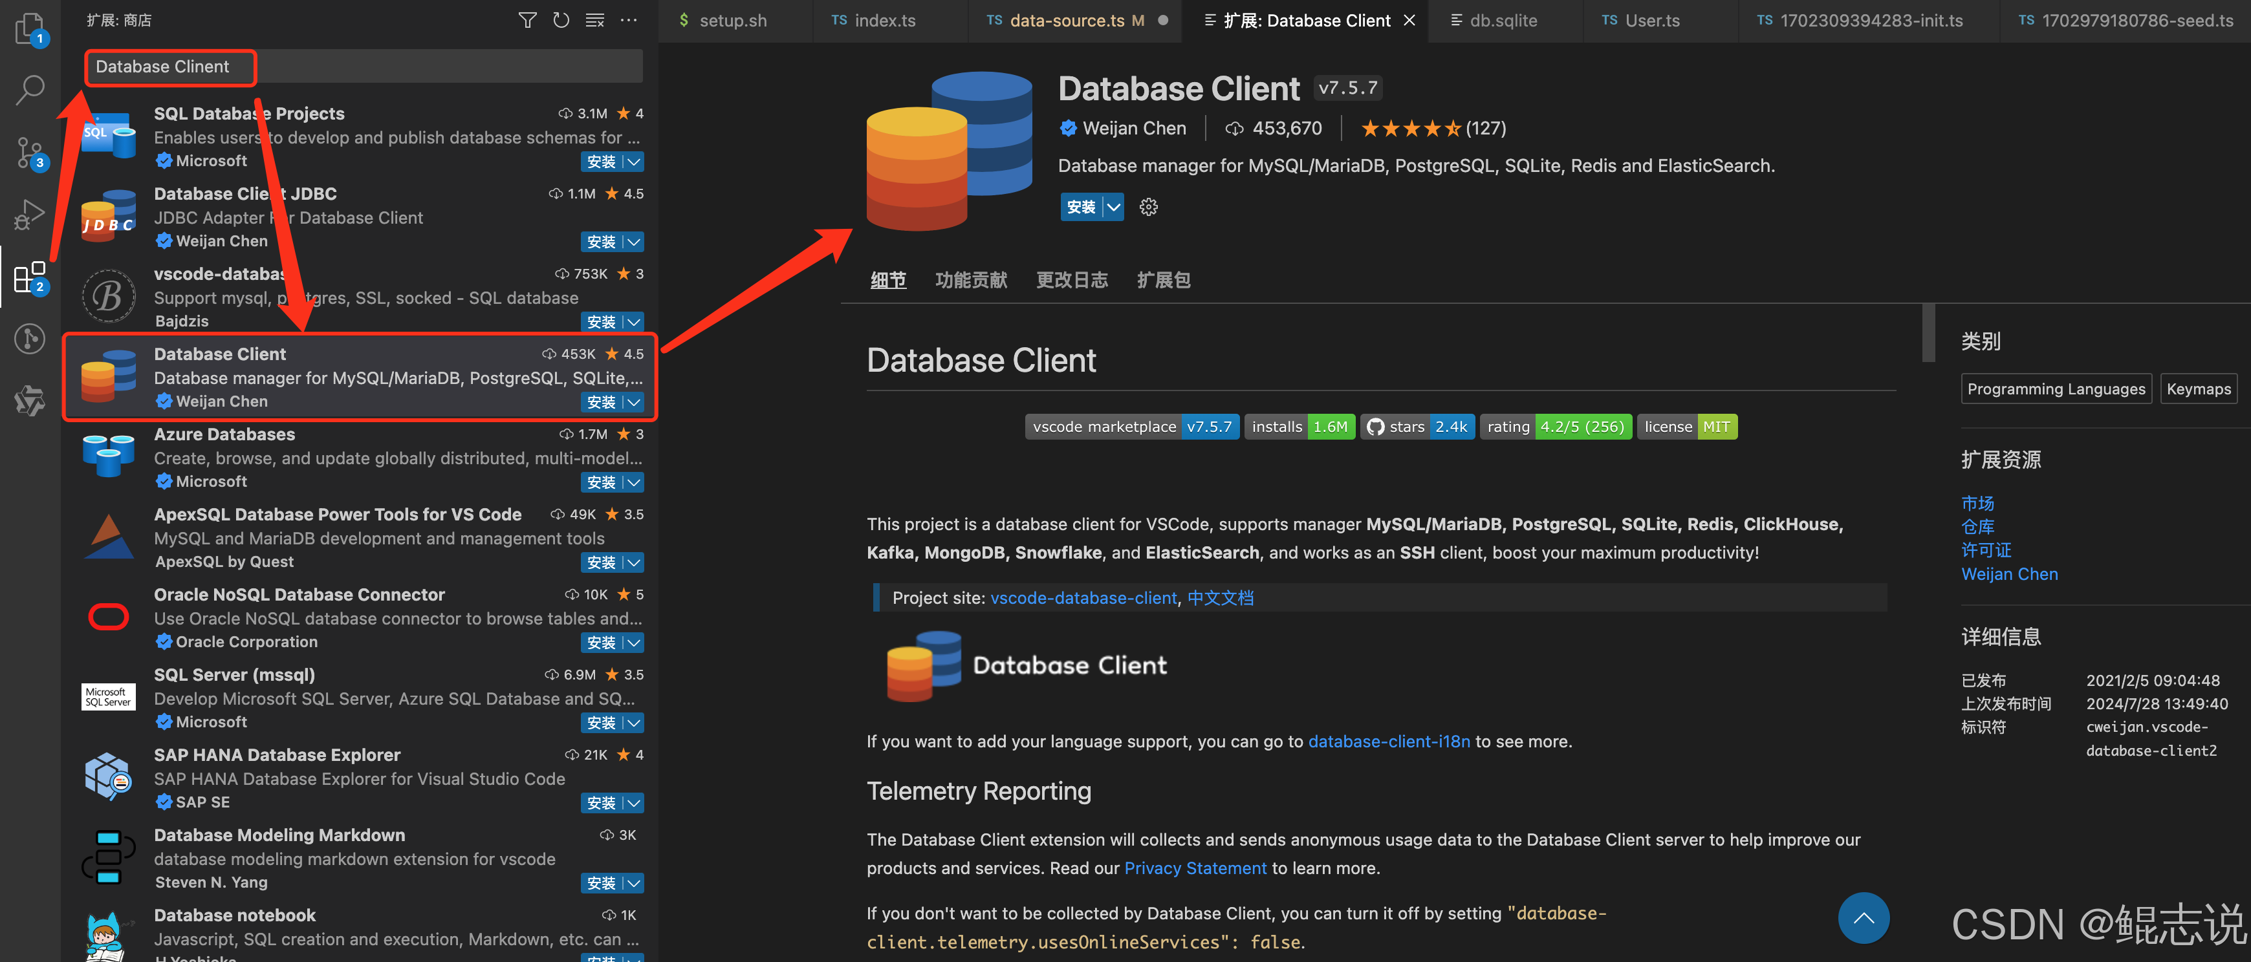Click the Database Modeling Markdown icon

[109, 857]
